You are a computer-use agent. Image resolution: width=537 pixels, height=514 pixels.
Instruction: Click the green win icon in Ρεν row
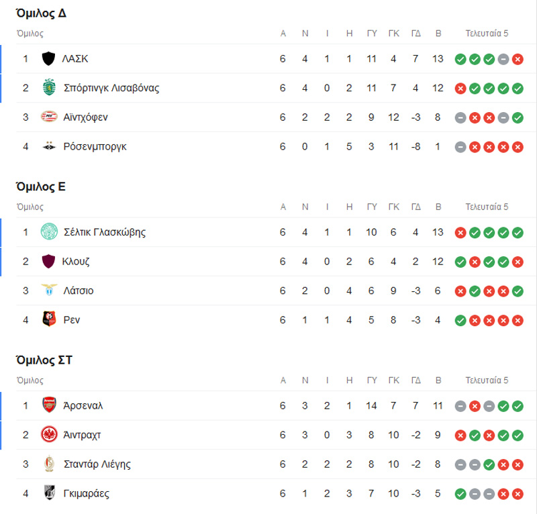tap(460, 320)
